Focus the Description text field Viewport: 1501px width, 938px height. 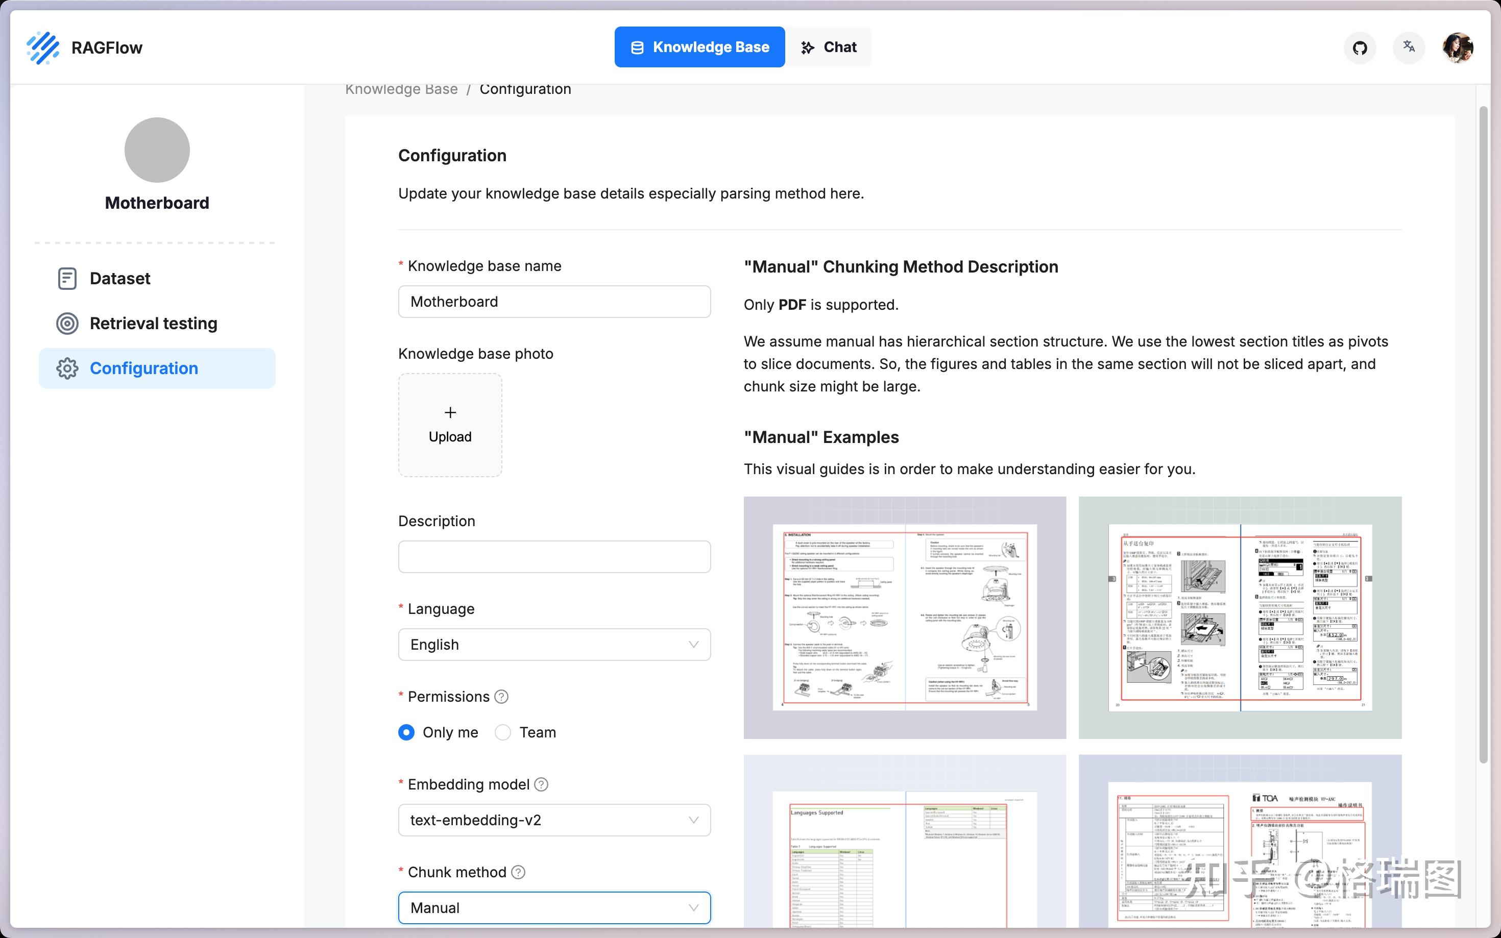tap(554, 556)
